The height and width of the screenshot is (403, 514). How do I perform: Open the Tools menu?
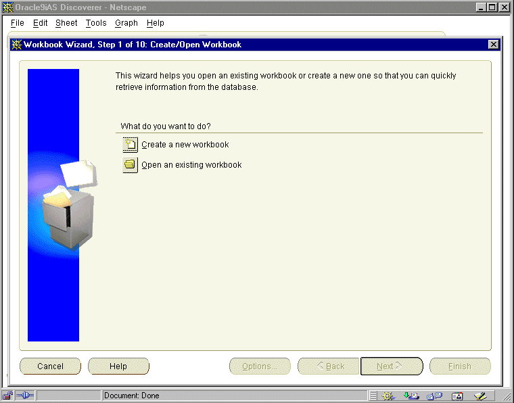(x=96, y=23)
